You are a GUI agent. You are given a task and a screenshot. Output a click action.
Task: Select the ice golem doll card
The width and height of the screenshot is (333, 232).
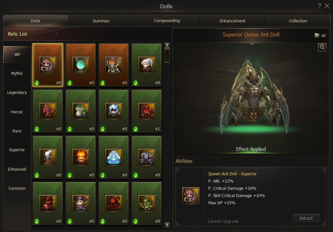click(114, 157)
